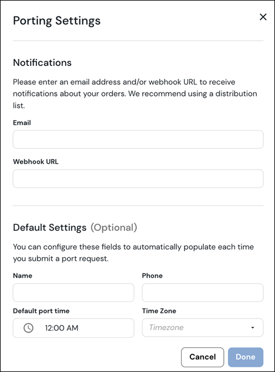Focus the Email input field

coord(138,139)
